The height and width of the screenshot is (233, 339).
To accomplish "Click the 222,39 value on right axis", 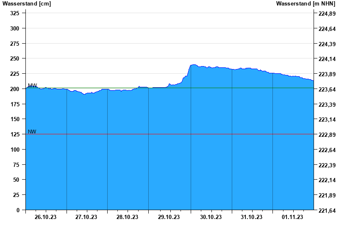I will tap(327, 165).
